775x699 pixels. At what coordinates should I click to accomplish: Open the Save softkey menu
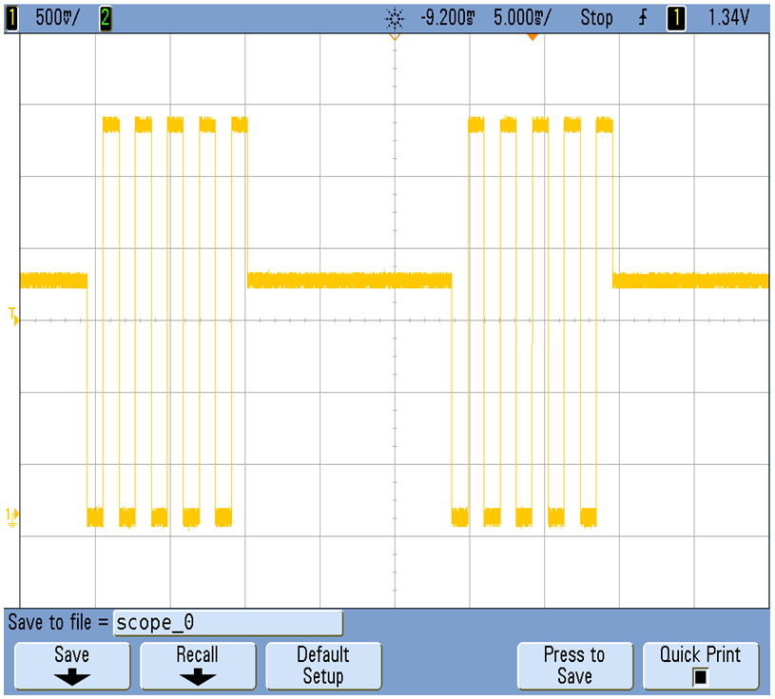(x=71, y=665)
